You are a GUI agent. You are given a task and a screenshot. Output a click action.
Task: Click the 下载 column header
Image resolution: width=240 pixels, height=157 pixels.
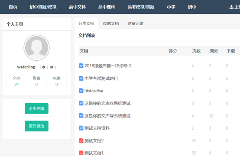[x=231, y=51]
